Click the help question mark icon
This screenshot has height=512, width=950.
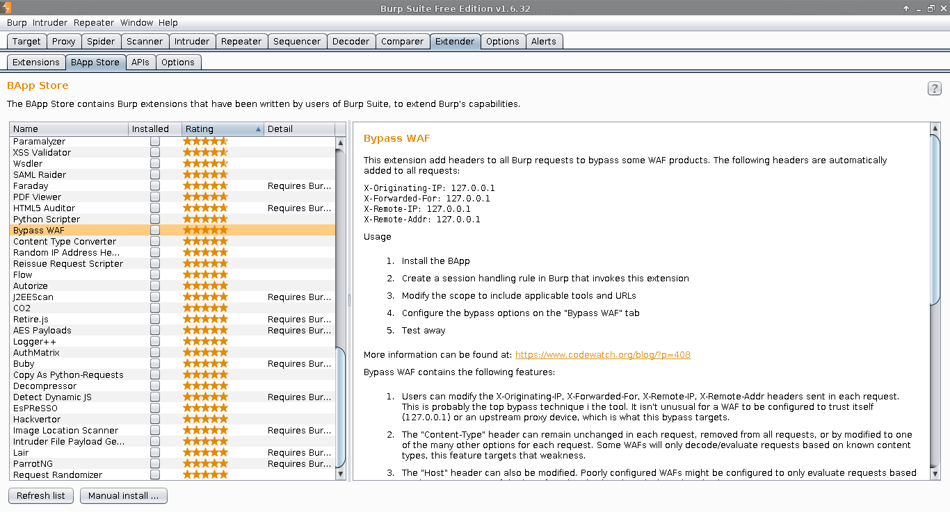[934, 88]
